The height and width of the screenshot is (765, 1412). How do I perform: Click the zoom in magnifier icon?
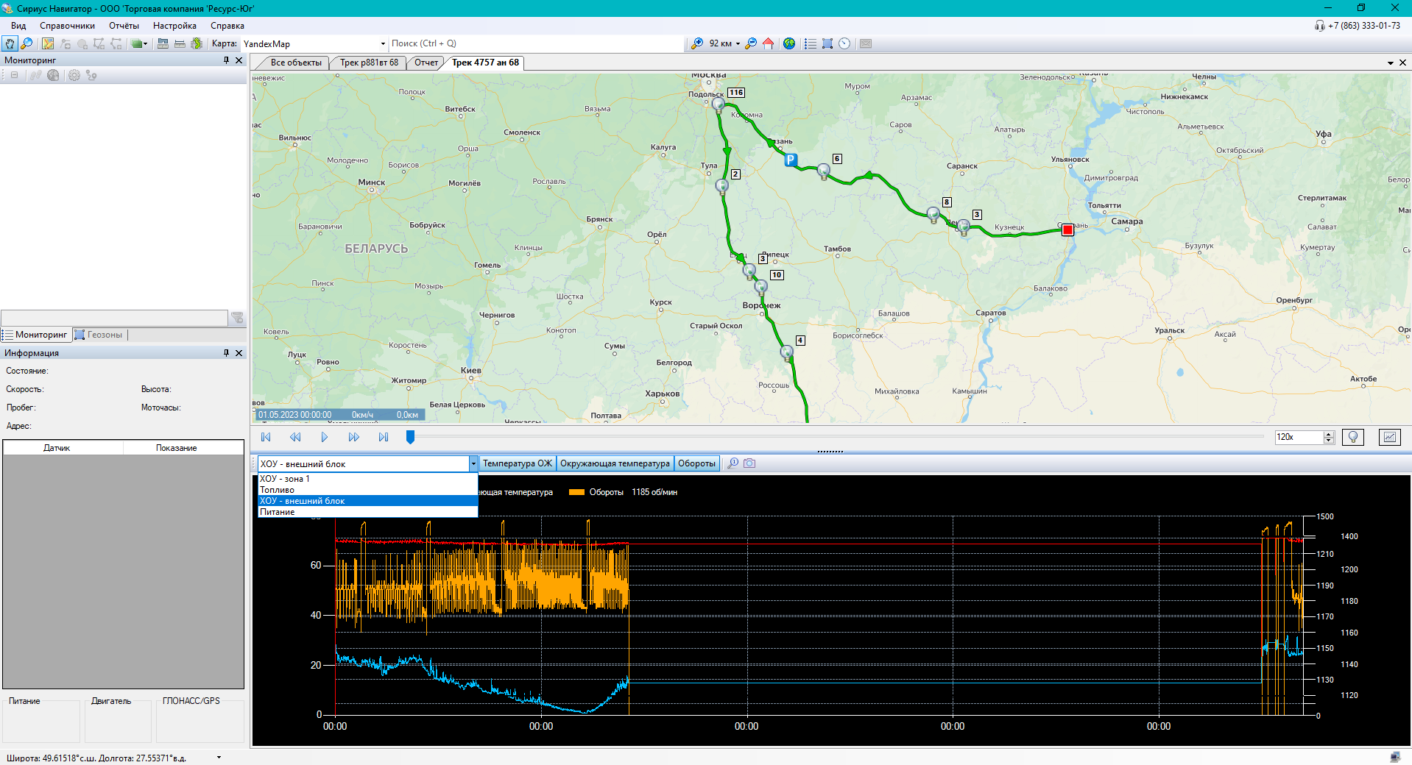coord(696,44)
